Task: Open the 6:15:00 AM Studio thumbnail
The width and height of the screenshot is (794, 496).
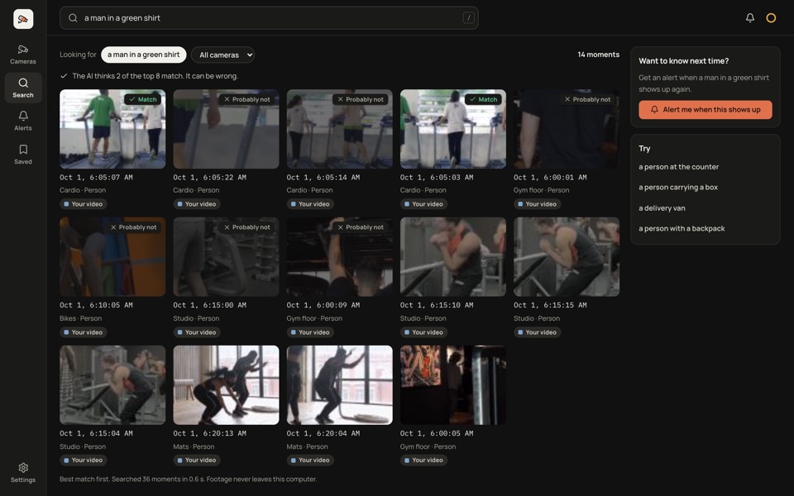Action: coord(226,256)
